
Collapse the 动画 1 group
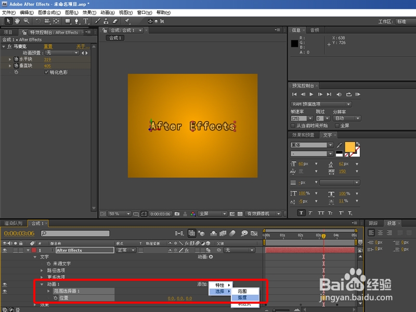(x=42, y=284)
